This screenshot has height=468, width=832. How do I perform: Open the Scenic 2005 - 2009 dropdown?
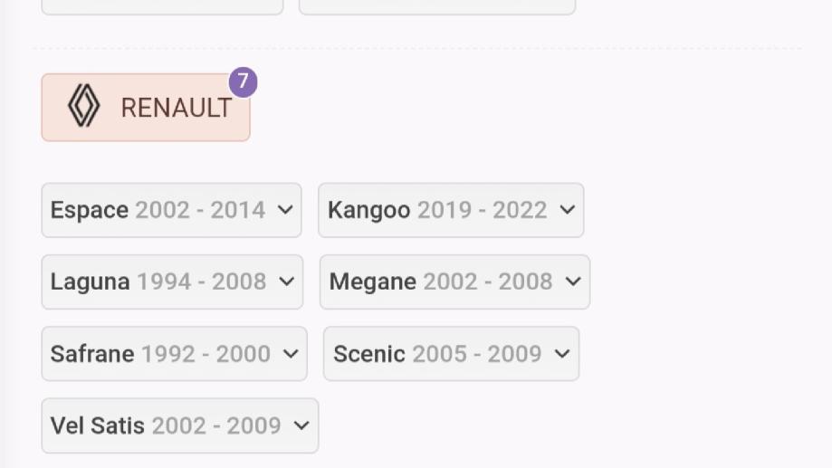tap(450, 353)
